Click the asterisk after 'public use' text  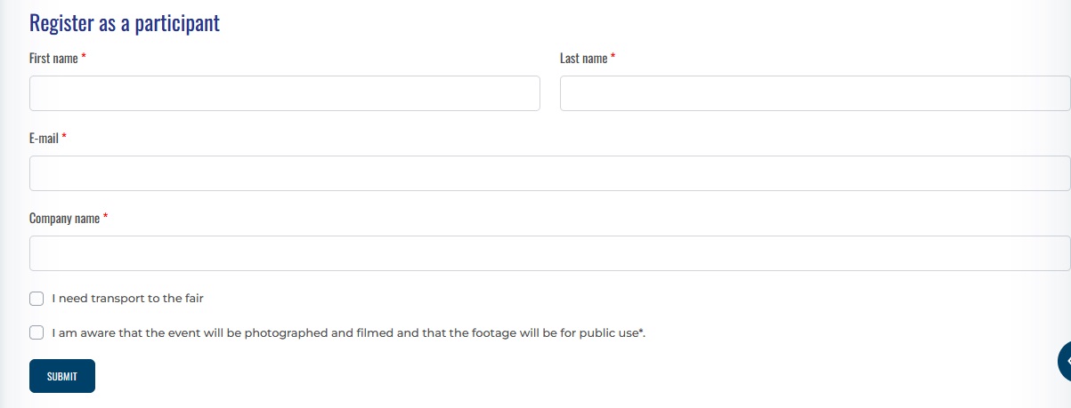pyautogui.click(x=641, y=332)
